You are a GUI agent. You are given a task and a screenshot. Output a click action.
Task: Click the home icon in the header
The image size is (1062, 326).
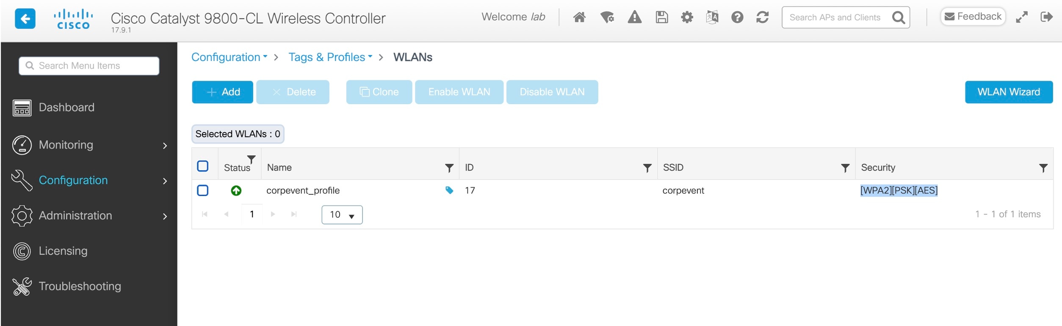[579, 17]
